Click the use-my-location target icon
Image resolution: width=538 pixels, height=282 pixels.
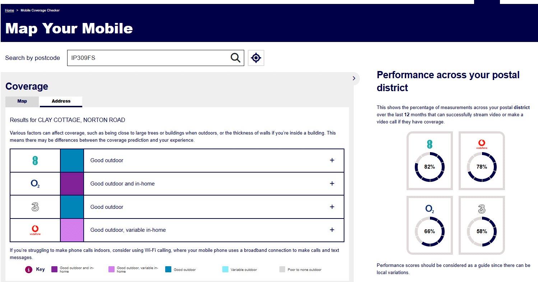pos(256,58)
